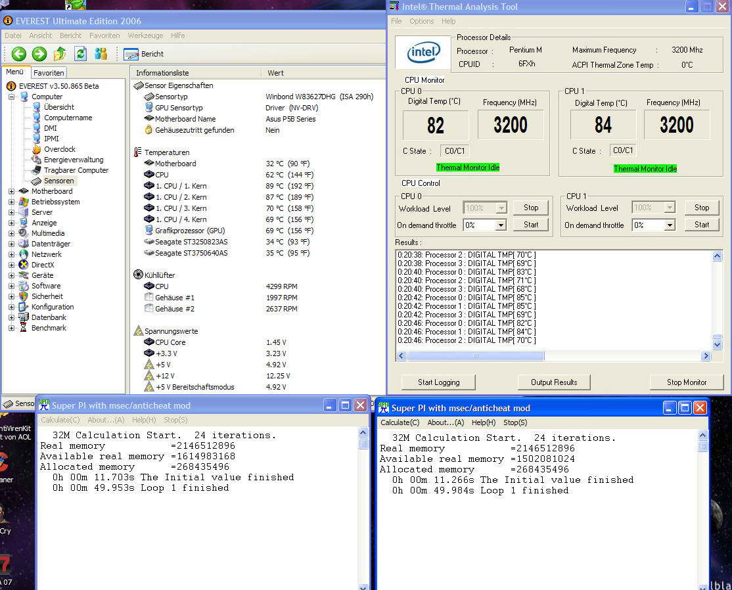Select the Benchmark hourglass icon in tree

24,328
